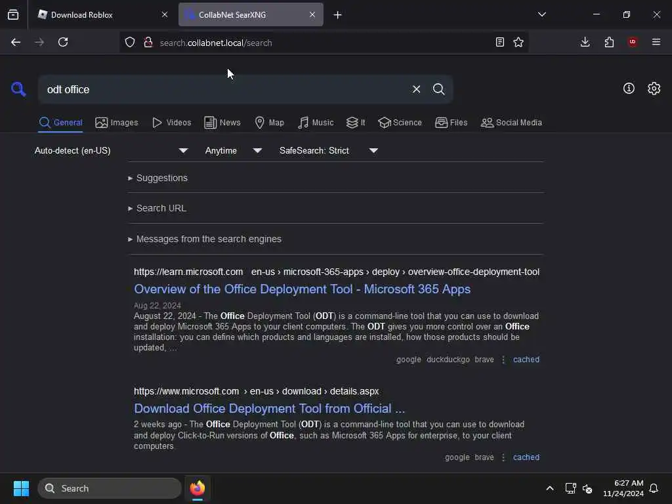Expand Messages from the search engines

coord(205,239)
